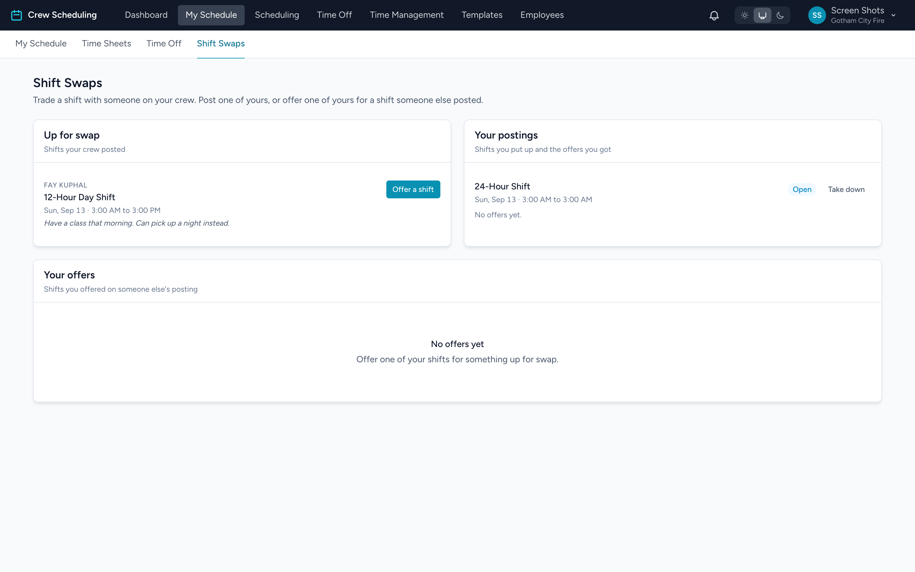The height and width of the screenshot is (572, 915).
Task: Click 'Sun, Sep 13 · 3:00 AM to 3:00 AM'
Action: [533, 200]
